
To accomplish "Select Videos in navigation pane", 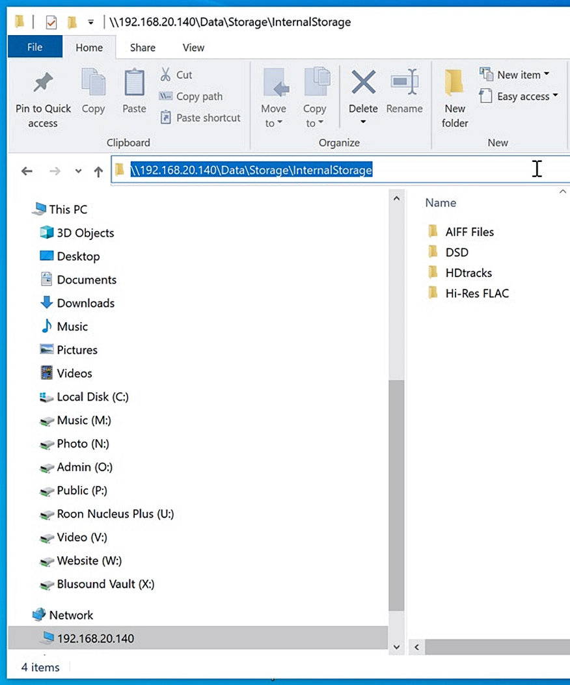I will pos(66,373).
